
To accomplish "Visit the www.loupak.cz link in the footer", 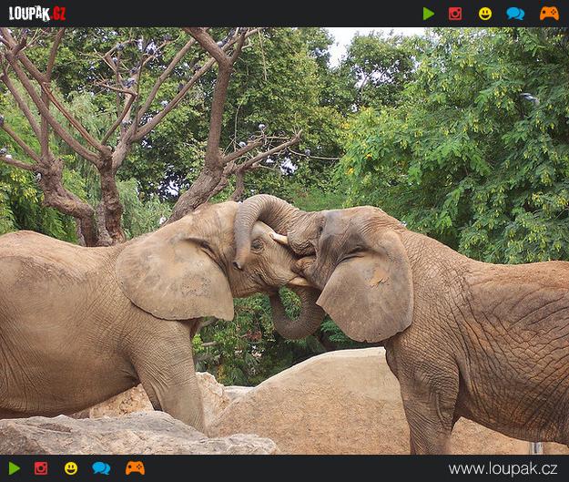I will point(503,468).
